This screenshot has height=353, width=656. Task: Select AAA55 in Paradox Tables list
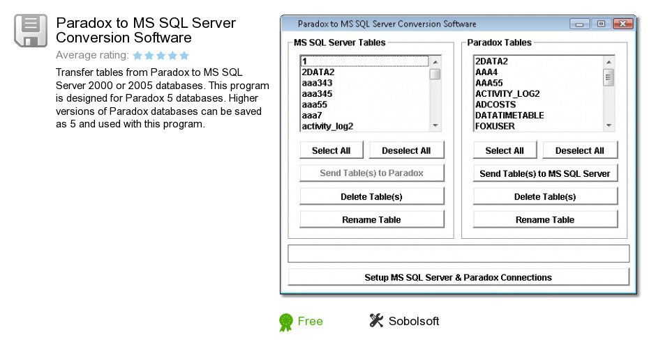[x=538, y=83]
